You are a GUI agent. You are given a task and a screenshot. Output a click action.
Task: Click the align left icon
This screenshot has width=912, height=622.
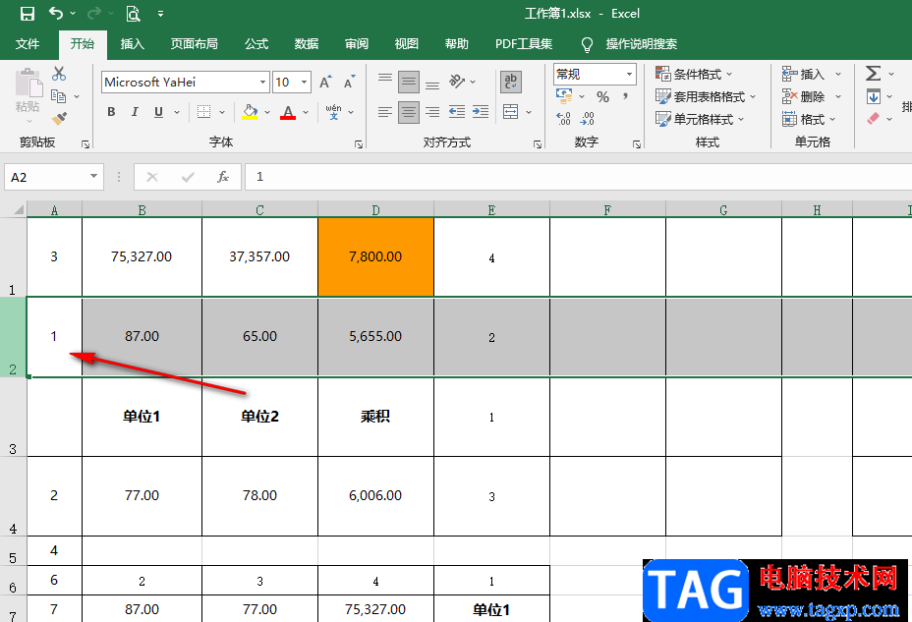[385, 112]
